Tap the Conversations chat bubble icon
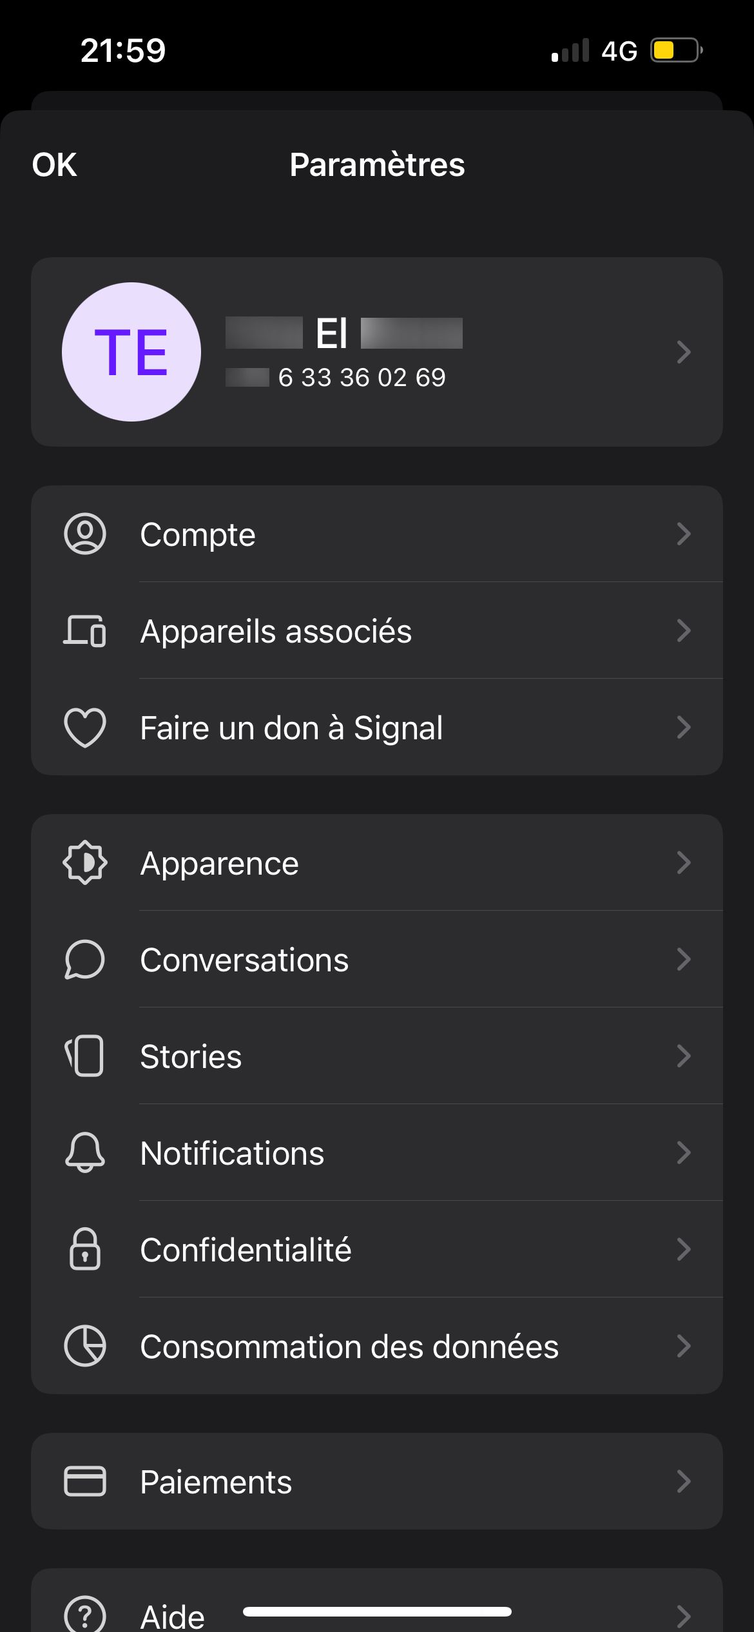This screenshot has width=754, height=1632. (x=84, y=959)
